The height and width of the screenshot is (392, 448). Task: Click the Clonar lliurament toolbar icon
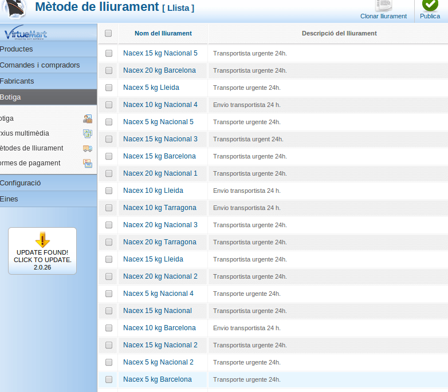click(x=383, y=5)
